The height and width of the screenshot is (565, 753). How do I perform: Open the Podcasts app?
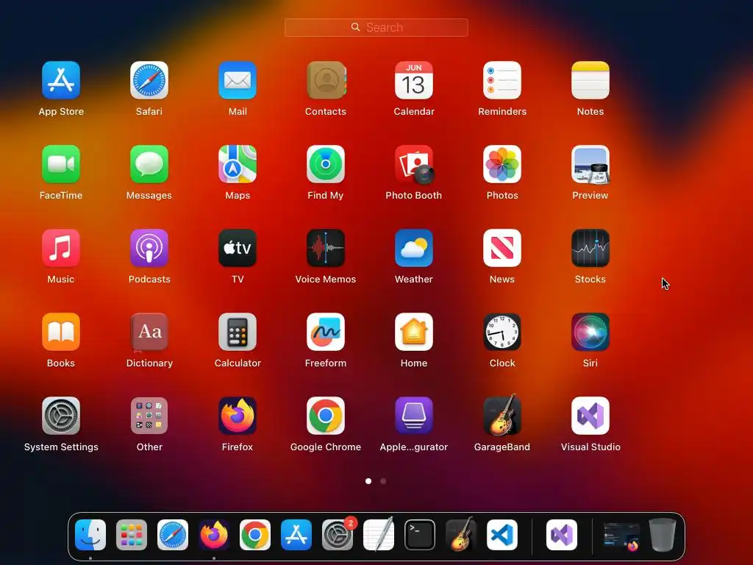(149, 248)
